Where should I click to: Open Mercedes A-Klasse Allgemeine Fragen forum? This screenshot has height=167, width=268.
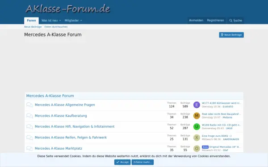pos(65,105)
